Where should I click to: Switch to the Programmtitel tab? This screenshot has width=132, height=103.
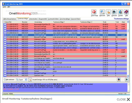[43, 19]
